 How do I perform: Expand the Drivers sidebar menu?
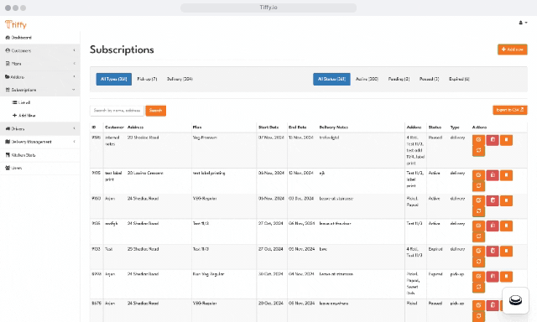coord(40,129)
